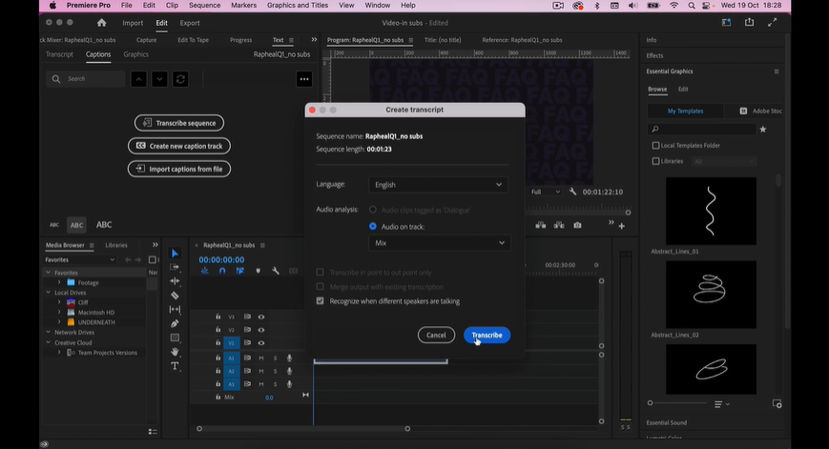Click the Captions search field

pyautogui.click(x=86, y=79)
